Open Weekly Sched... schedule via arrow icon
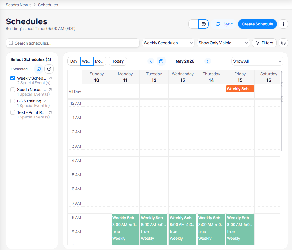 coord(50,78)
